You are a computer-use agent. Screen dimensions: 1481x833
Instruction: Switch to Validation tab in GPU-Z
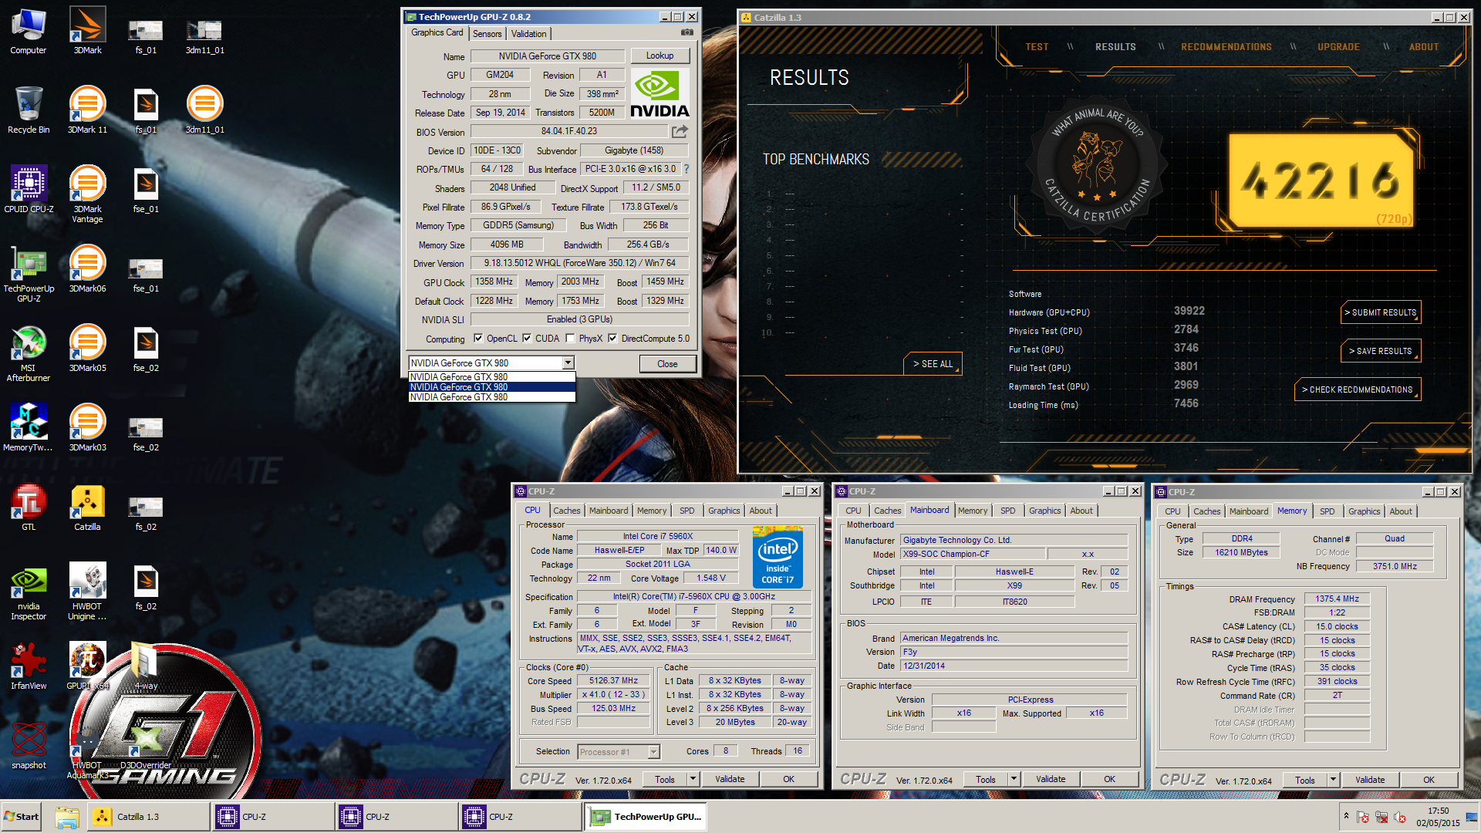528,34
